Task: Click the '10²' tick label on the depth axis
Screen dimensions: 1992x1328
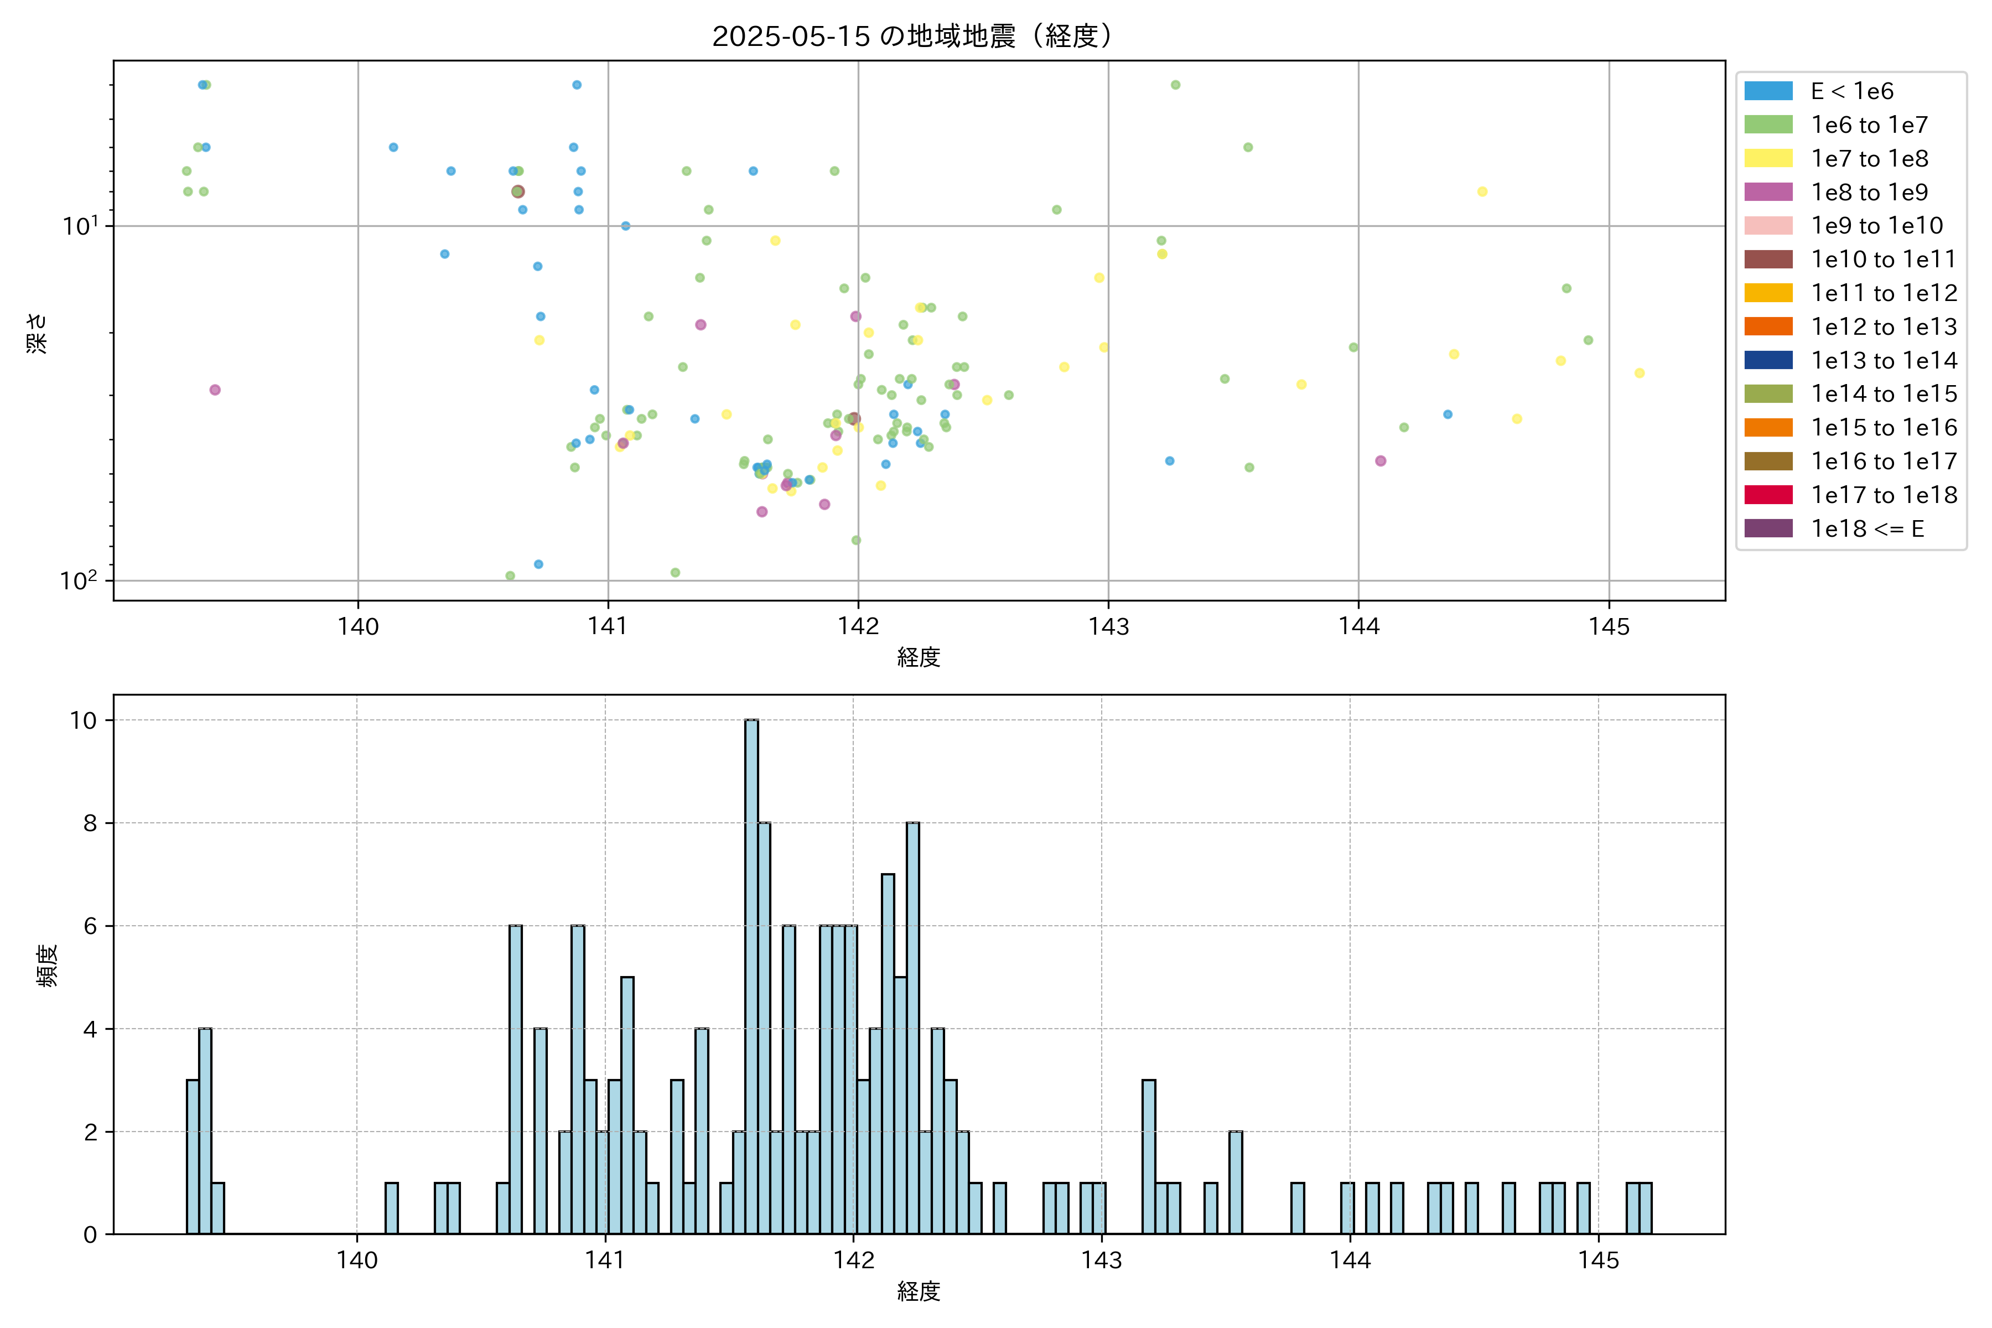Action: coord(78,580)
